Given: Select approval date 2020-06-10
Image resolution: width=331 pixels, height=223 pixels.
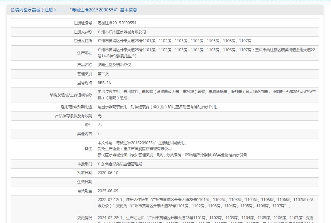Looking at the screenshot, I should pyautogui.click(x=108, y=173).
